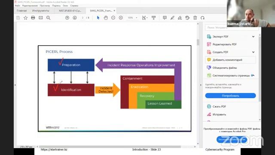This screenshot has width=275, height=155.
Task: Click the kuzma webcam video thumbnail
Action: click(x=251, y=13)
